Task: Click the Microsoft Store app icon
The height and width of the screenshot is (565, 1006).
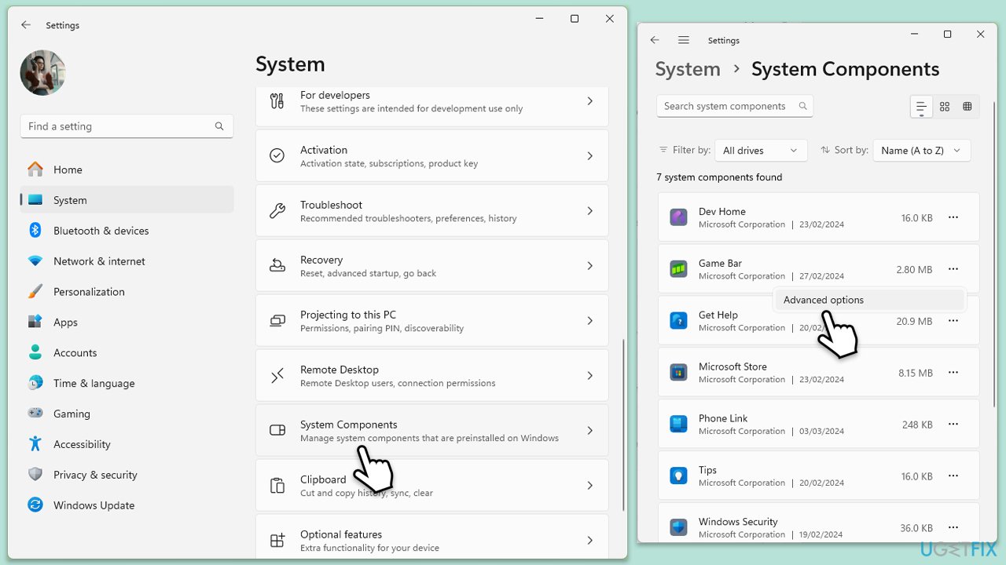Action: click(678, 373)
